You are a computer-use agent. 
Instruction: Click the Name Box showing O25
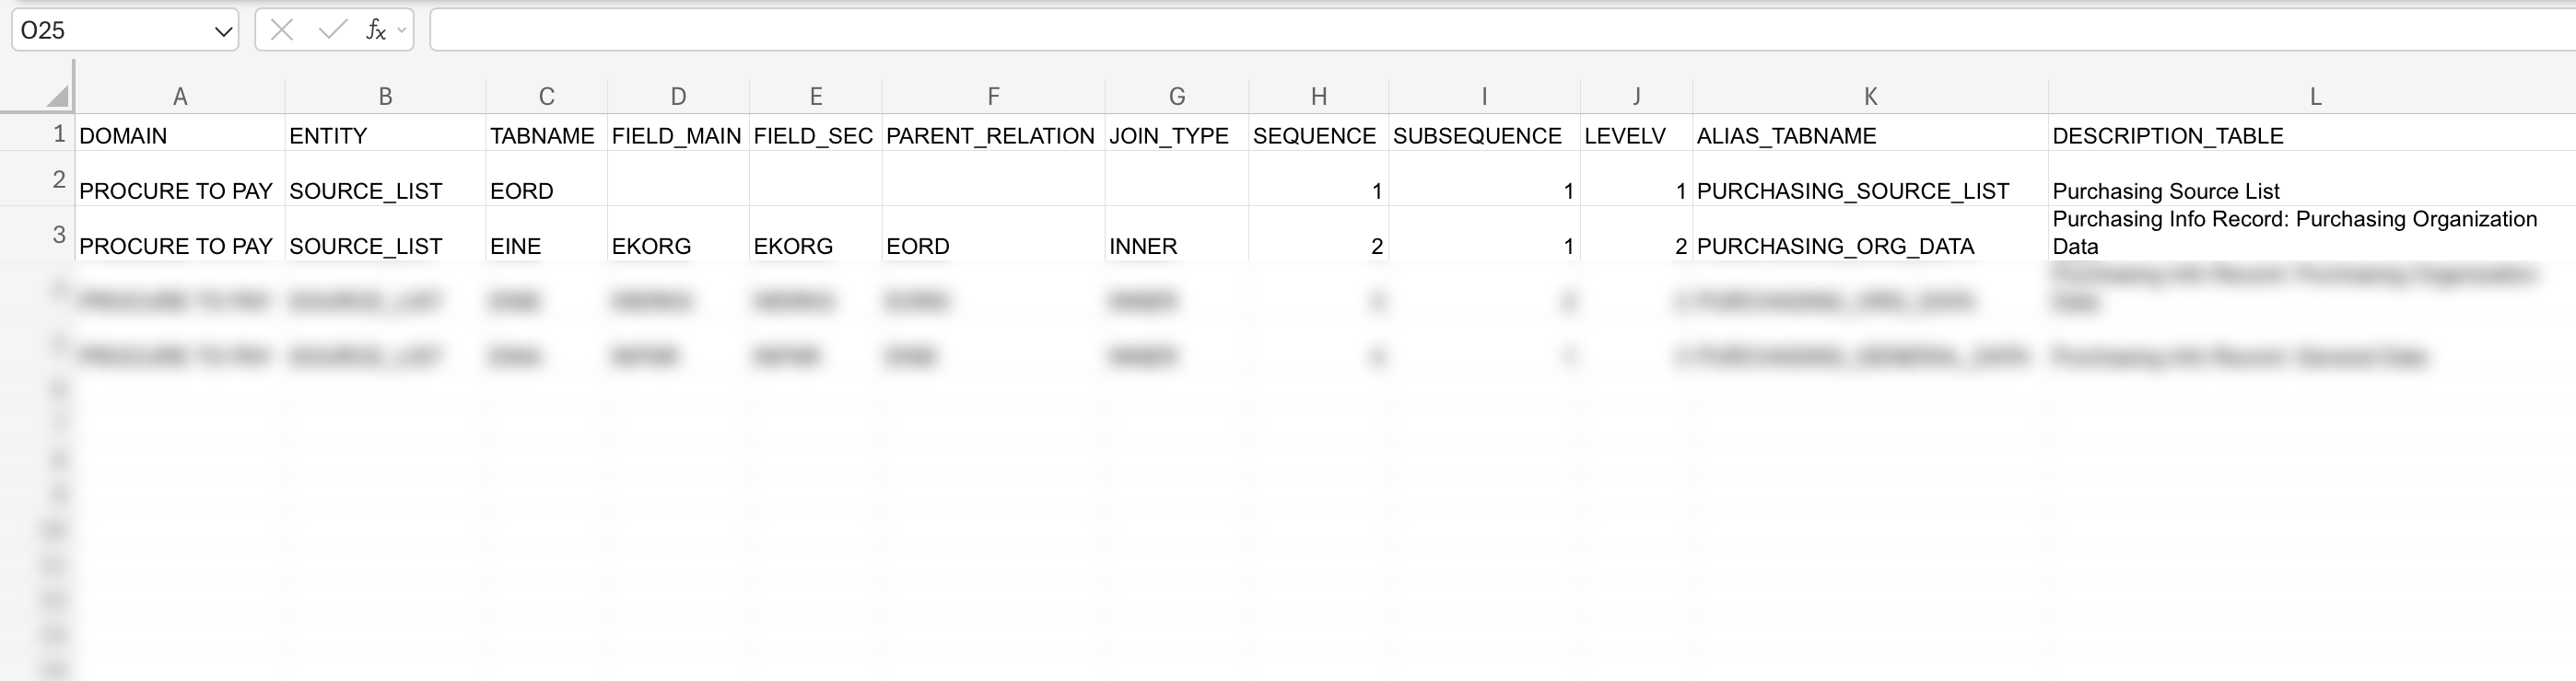[110, 30]
